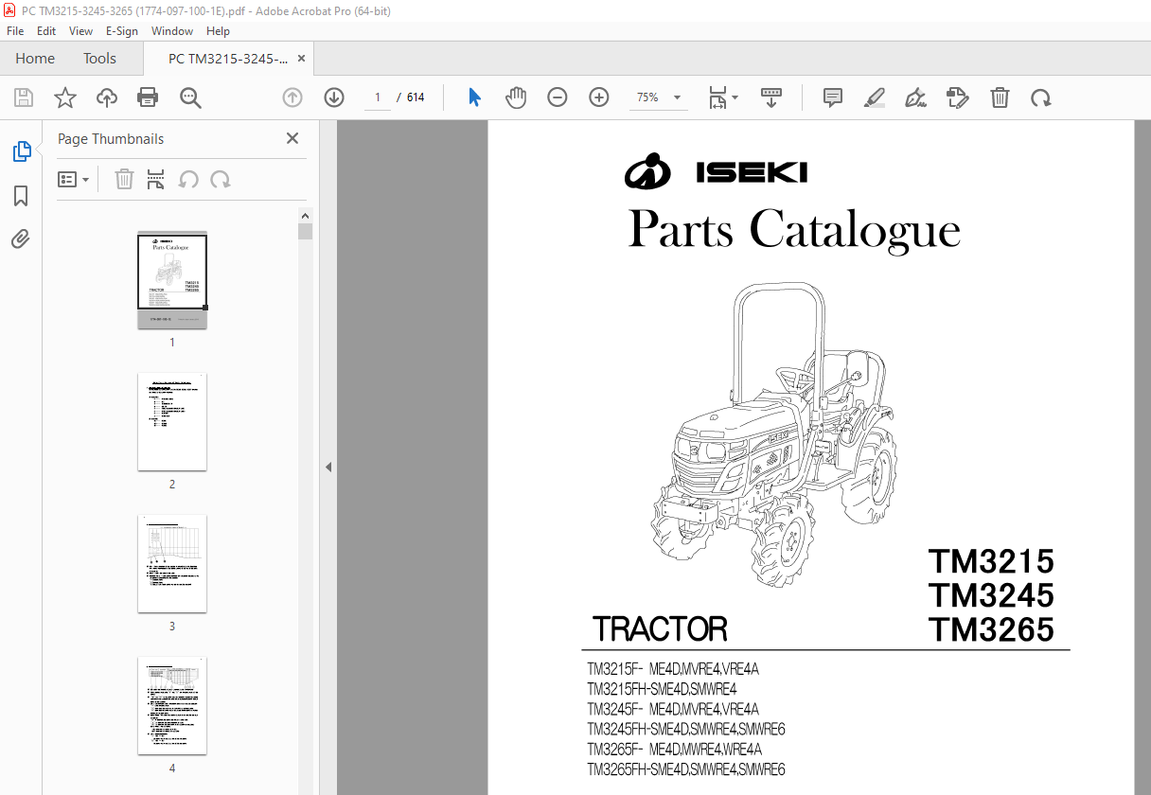The image size is (1151, 795).
Task: Select the Highlight text tool
Action: point(875,97)
